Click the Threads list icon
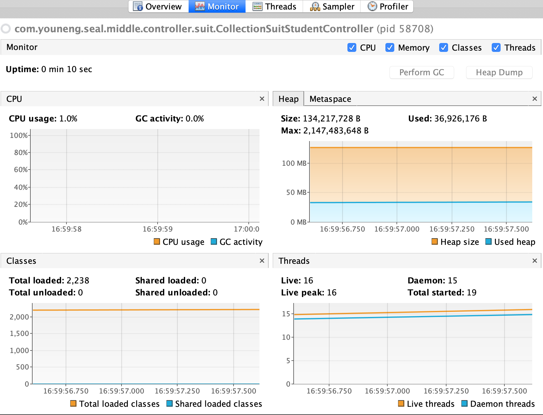The image size is (543, 415). coord(257,6)
